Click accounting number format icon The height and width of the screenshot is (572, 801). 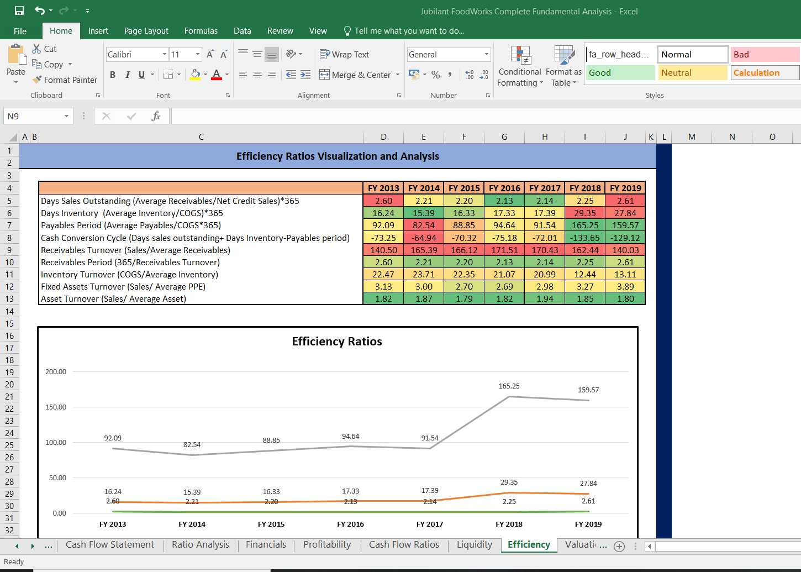(x=413, y=74)
